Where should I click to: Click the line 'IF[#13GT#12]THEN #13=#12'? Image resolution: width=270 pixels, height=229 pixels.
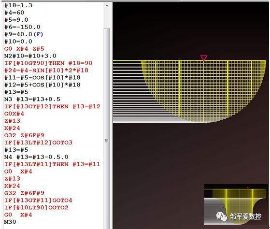coord(52,107)
